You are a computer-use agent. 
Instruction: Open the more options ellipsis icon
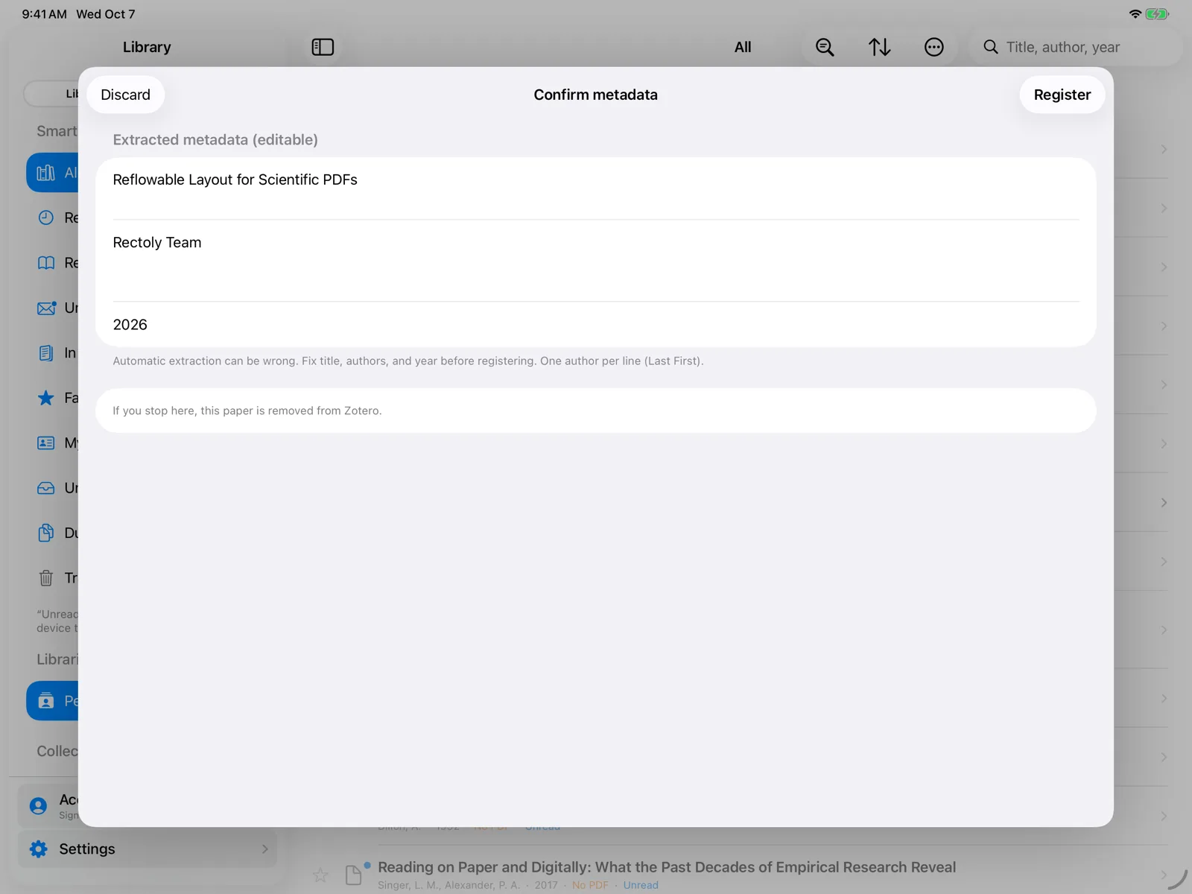933,47
